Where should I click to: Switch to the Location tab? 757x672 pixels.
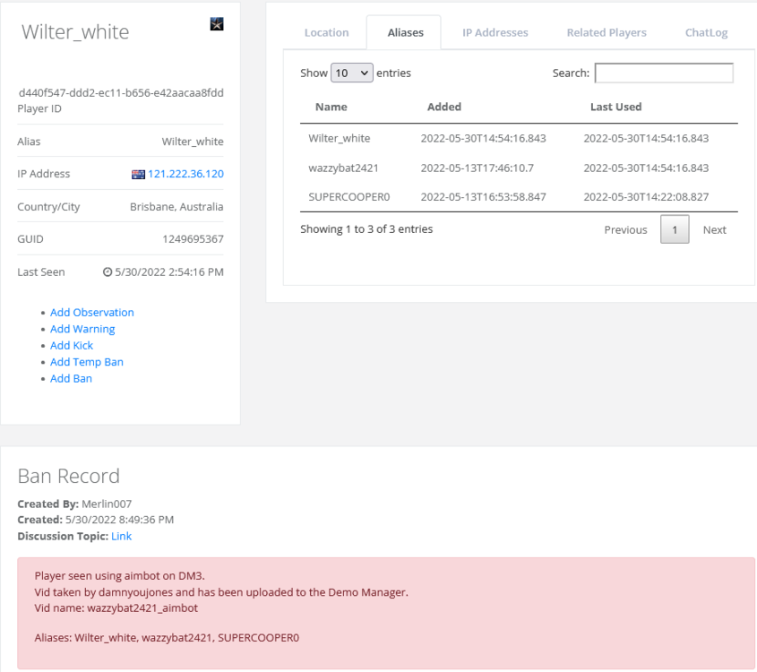326,33
